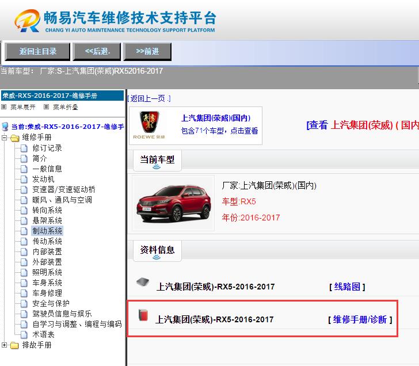Select the 资料信息 section tab
This screenshot has height=366, width=419.
[157, 251]
